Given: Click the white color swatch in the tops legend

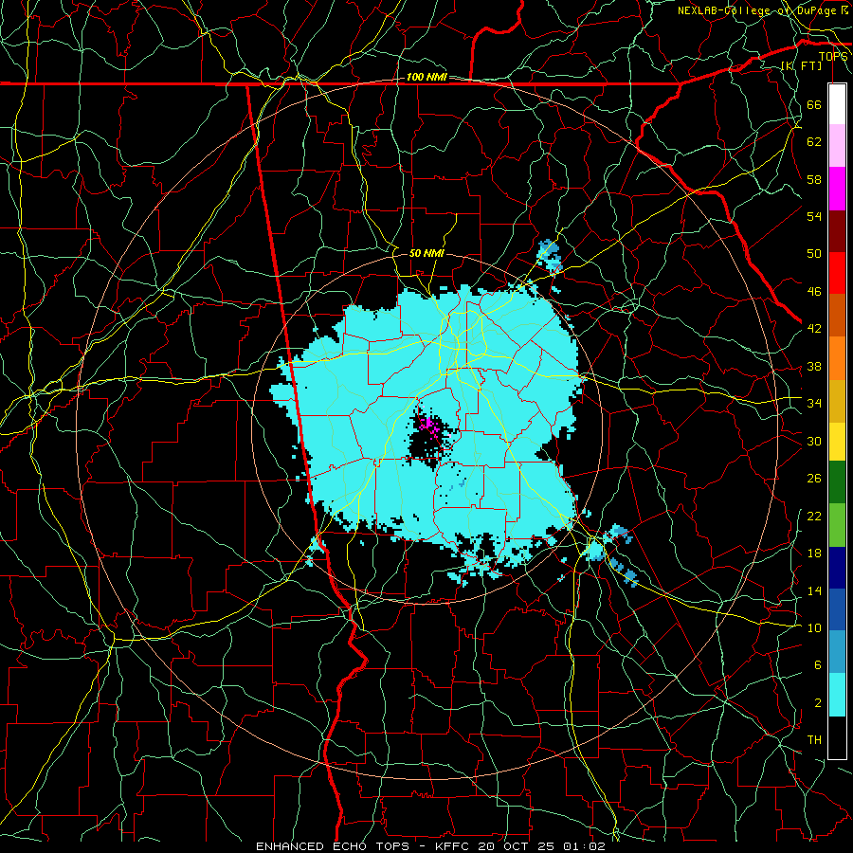Looking at the screenshot, I should 837,104.
